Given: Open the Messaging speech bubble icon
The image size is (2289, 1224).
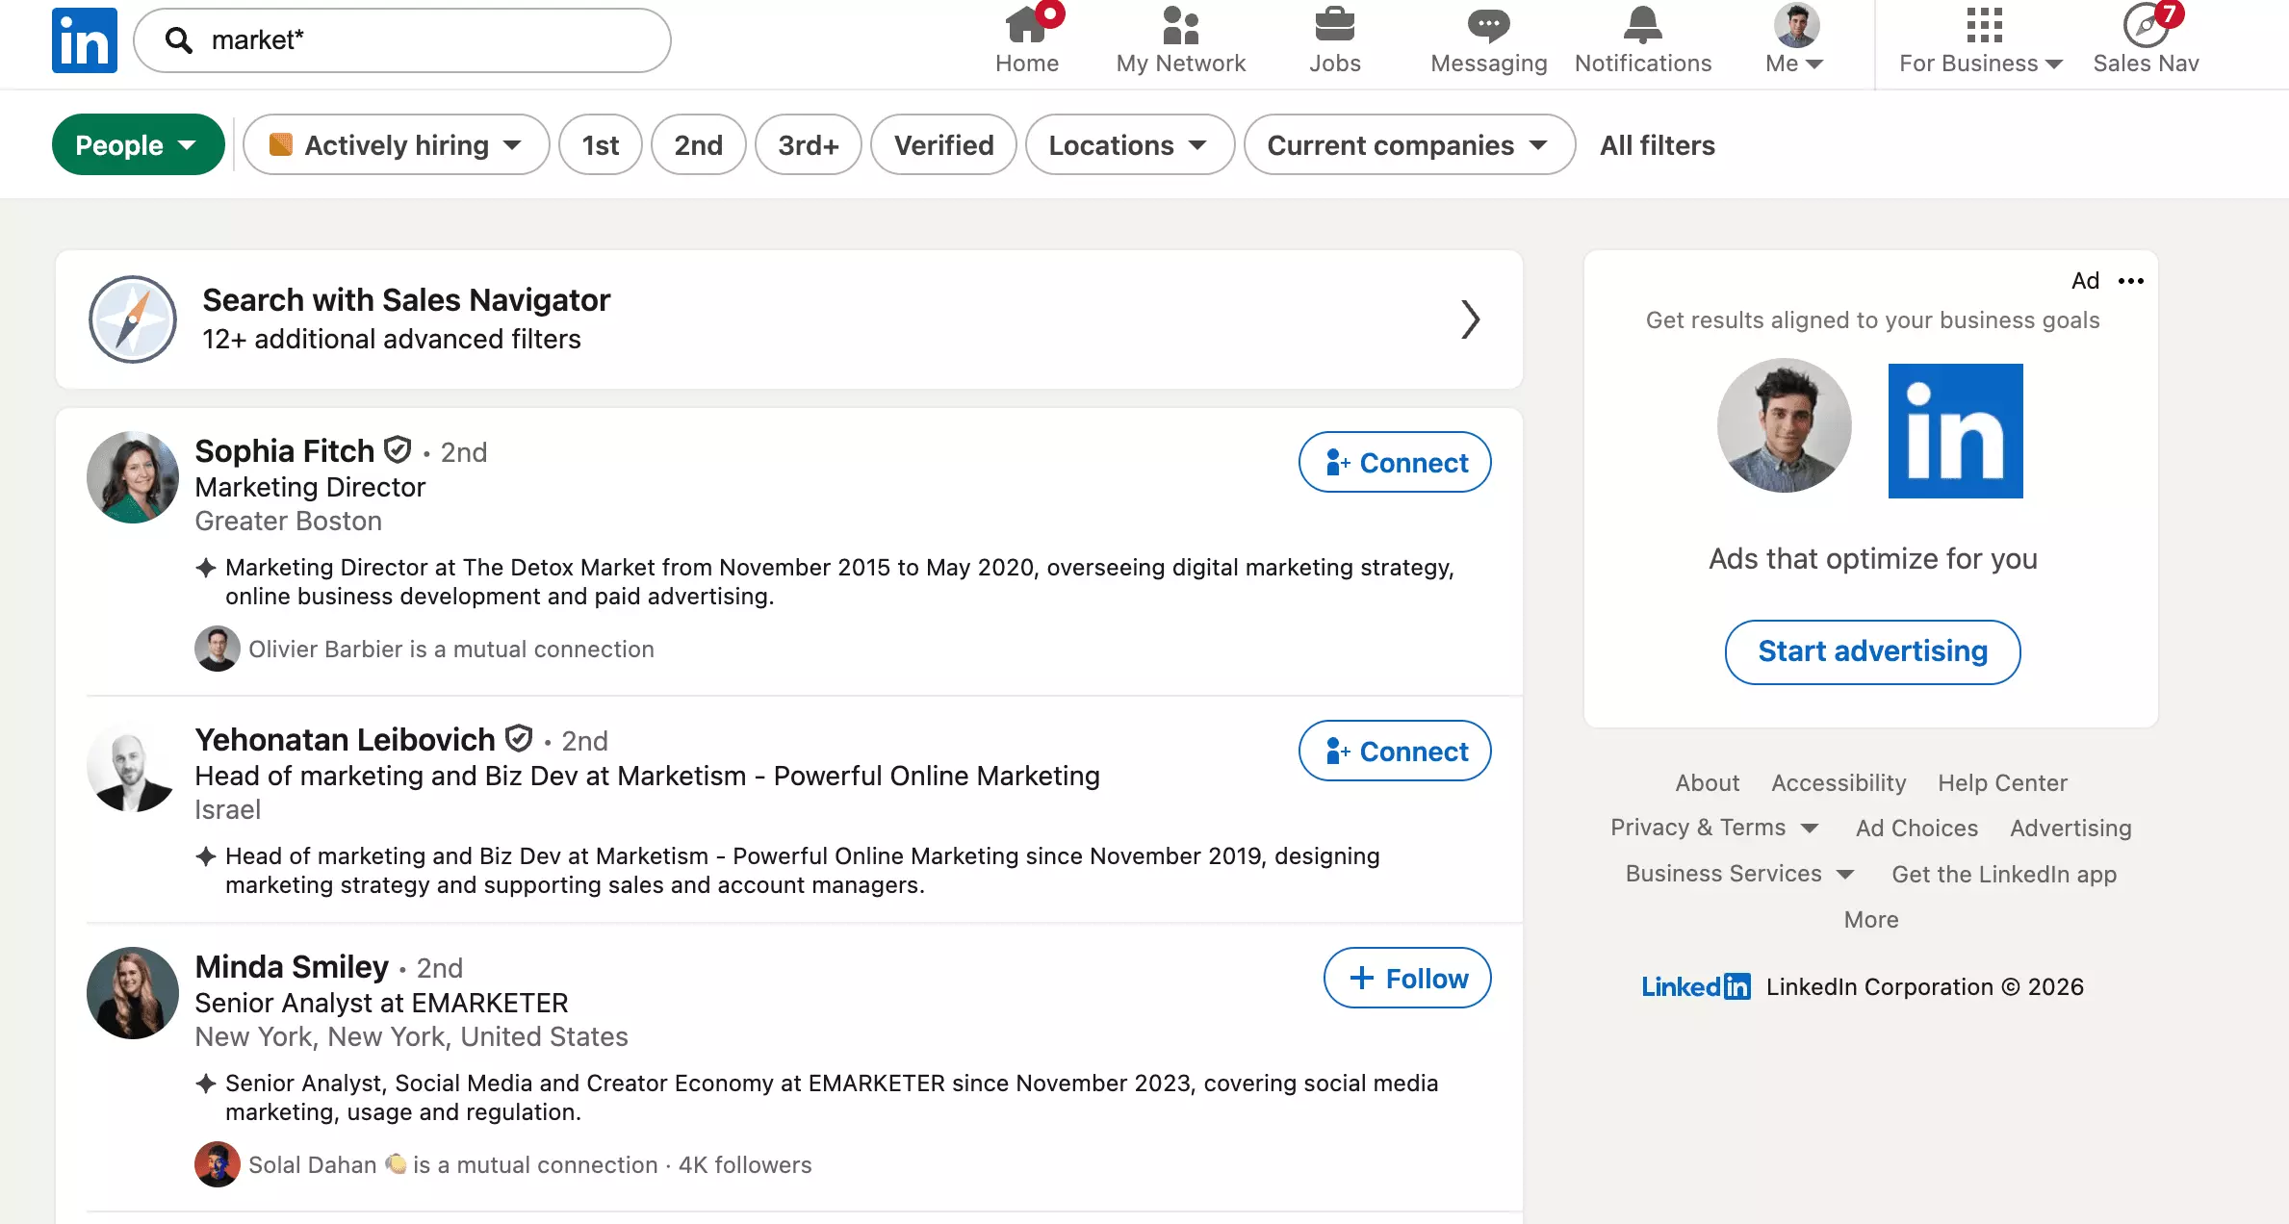Looking at the screenshot, I should tap(1488, 25).
